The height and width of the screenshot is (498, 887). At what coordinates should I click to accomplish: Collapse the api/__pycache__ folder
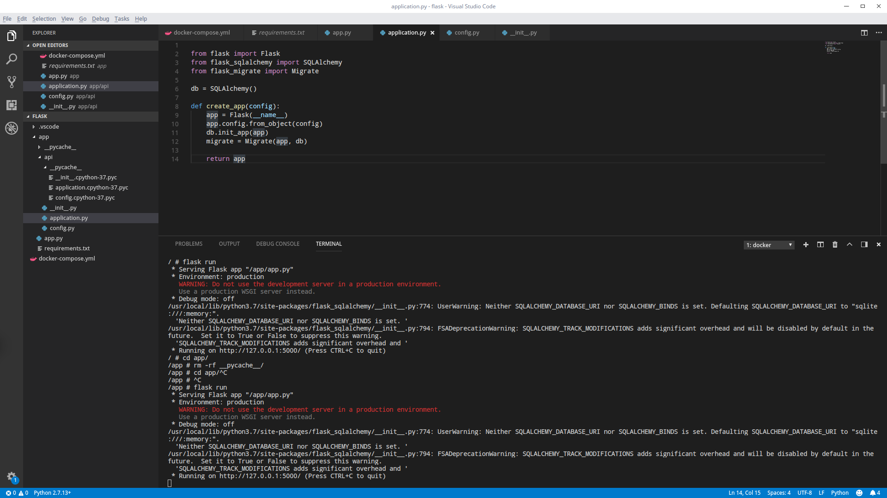pyautogui.click(x=45, y=167)
